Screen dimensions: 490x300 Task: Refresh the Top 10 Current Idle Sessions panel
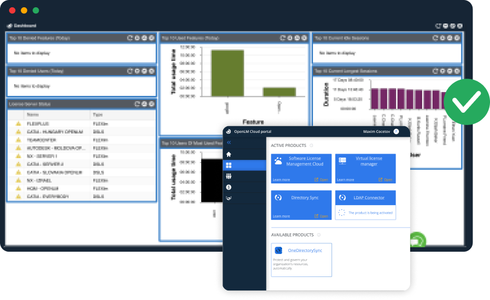pyautogui.click(x=434, y=38)
